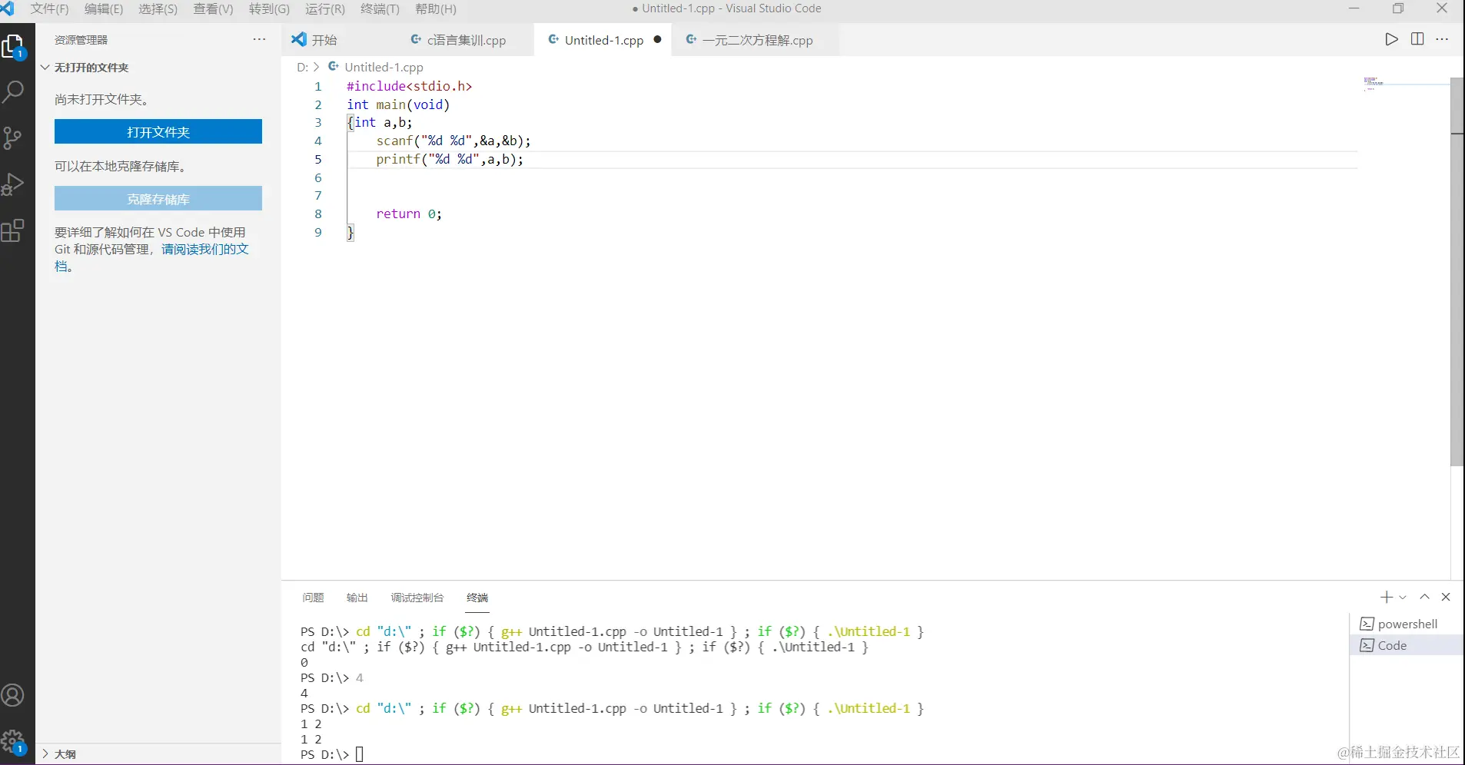The height and width of the screenshot is (765, 1465).
Task: Click line number 5 in the gutter
Action: pos(317,159)
